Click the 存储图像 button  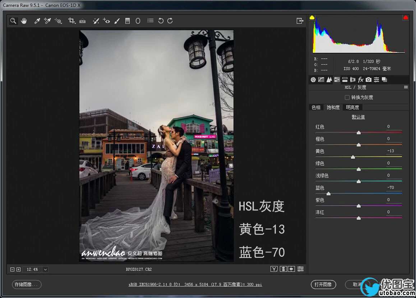27,284
